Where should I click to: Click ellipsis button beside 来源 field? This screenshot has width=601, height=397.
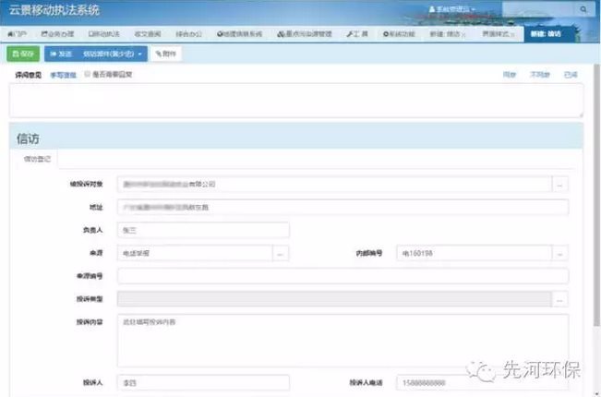pyautogui.click(x=282, y=253)
